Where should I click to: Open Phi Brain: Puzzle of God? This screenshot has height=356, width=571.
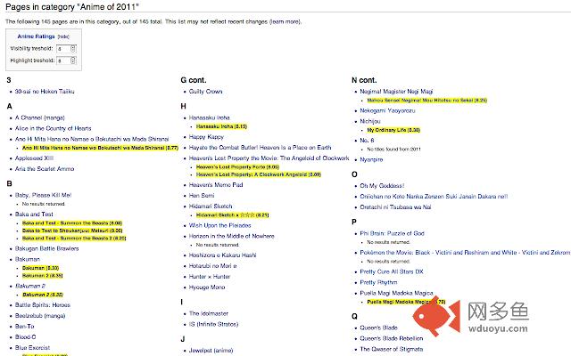click(392, 233)
